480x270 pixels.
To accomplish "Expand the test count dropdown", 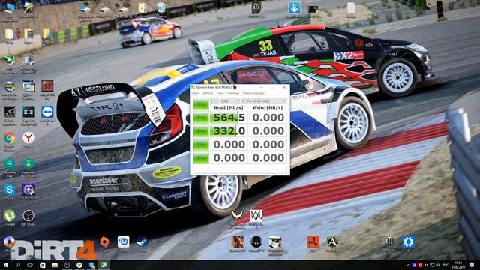I will (214, 101).
